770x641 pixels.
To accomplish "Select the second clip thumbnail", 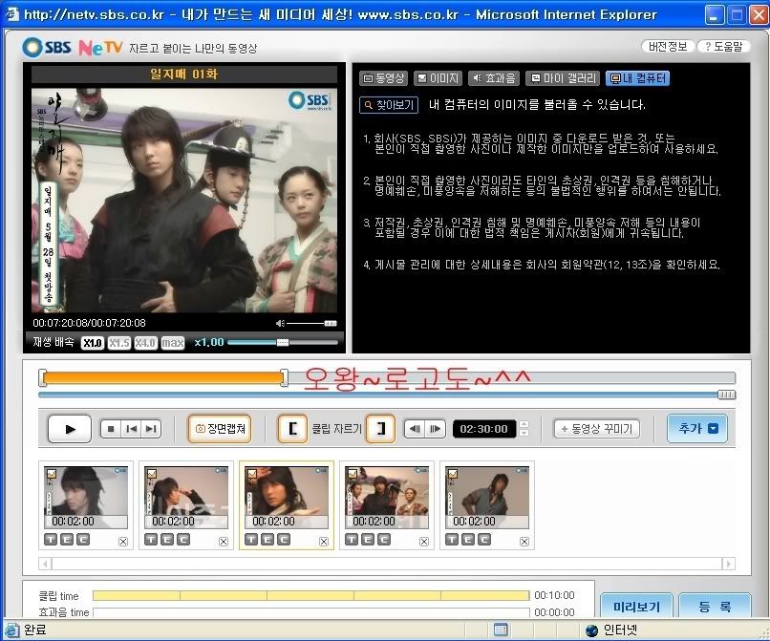I will [185, 497].
